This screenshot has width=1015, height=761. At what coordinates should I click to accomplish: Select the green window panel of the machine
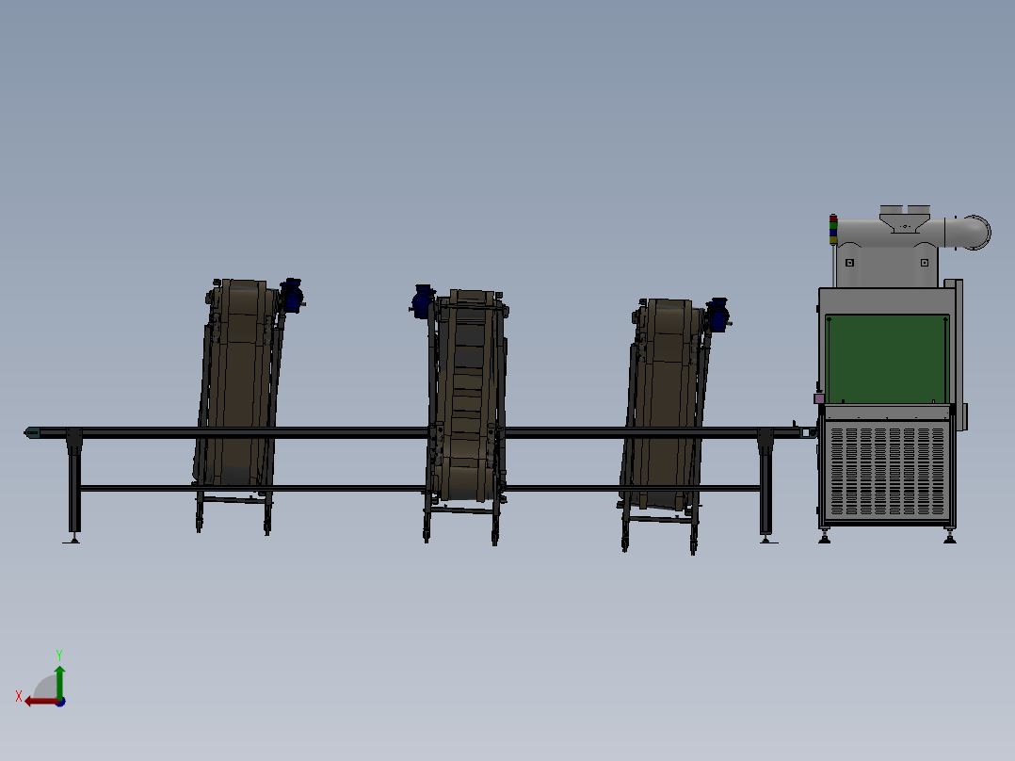[887, 359]
